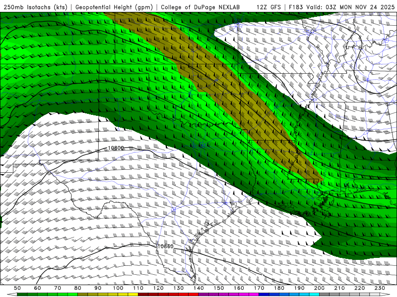Click the 90 value on the color scale
Screen dimensions: 397x297
[x=98, y=288]
